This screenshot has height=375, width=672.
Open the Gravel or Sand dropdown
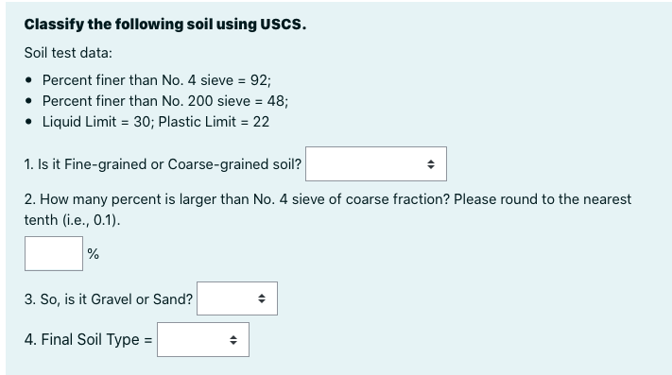coord(237,298)
